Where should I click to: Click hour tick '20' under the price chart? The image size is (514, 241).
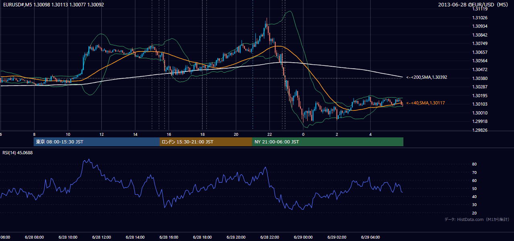(236, 134)
